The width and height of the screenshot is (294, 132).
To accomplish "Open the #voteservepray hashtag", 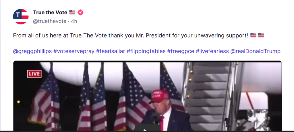I will point(74,51).
